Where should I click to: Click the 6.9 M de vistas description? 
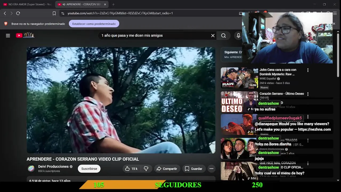click(x=50, y=181)
